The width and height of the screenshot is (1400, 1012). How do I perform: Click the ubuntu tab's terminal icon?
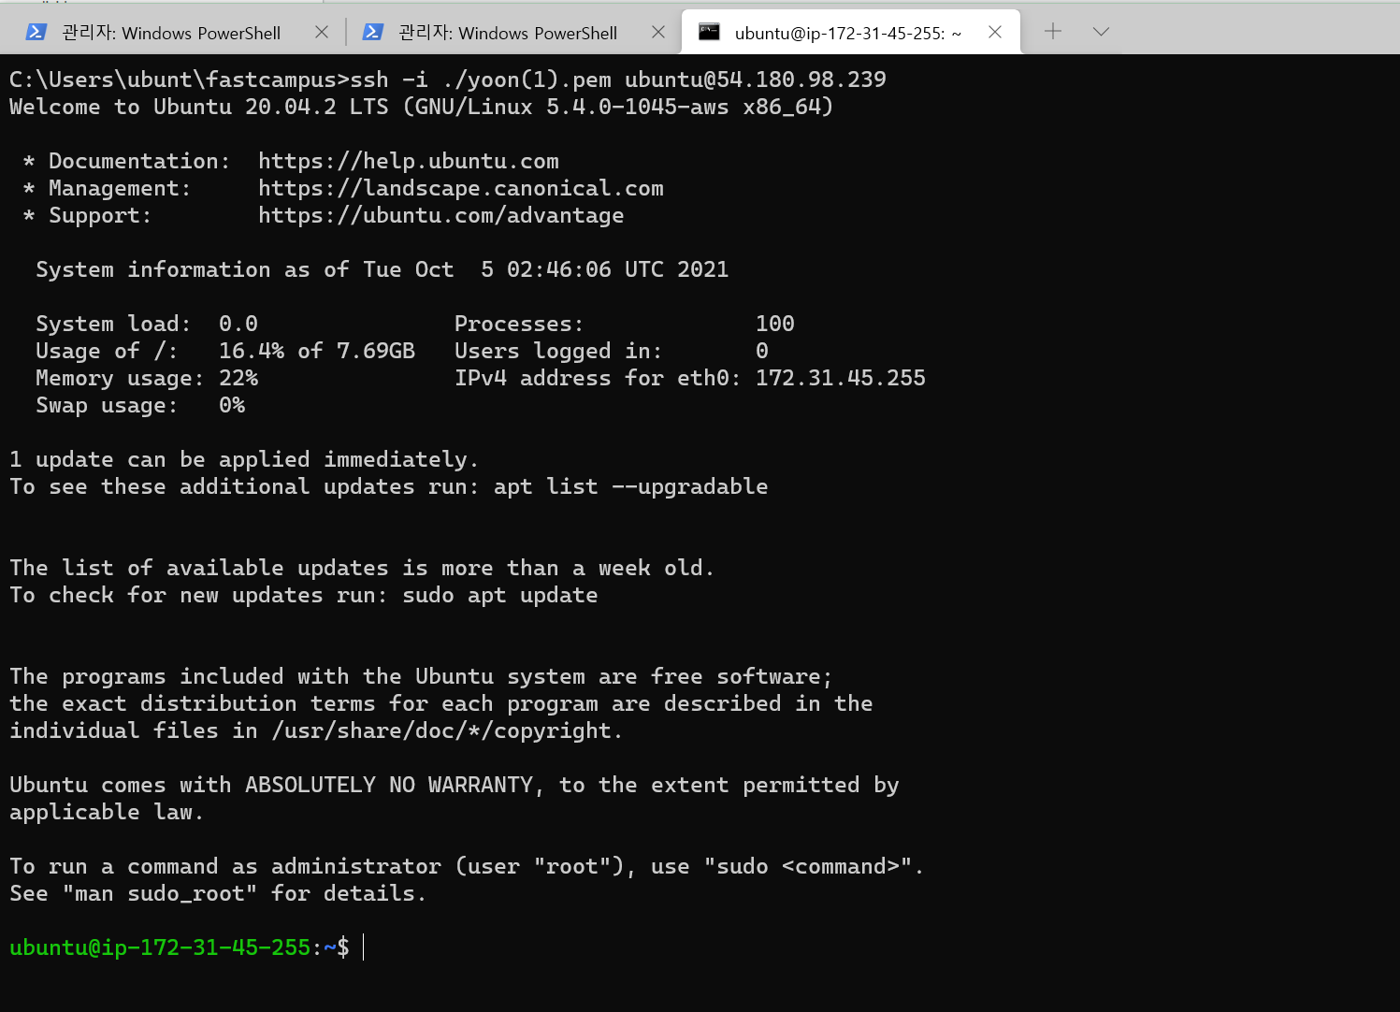tap(709, 32)
